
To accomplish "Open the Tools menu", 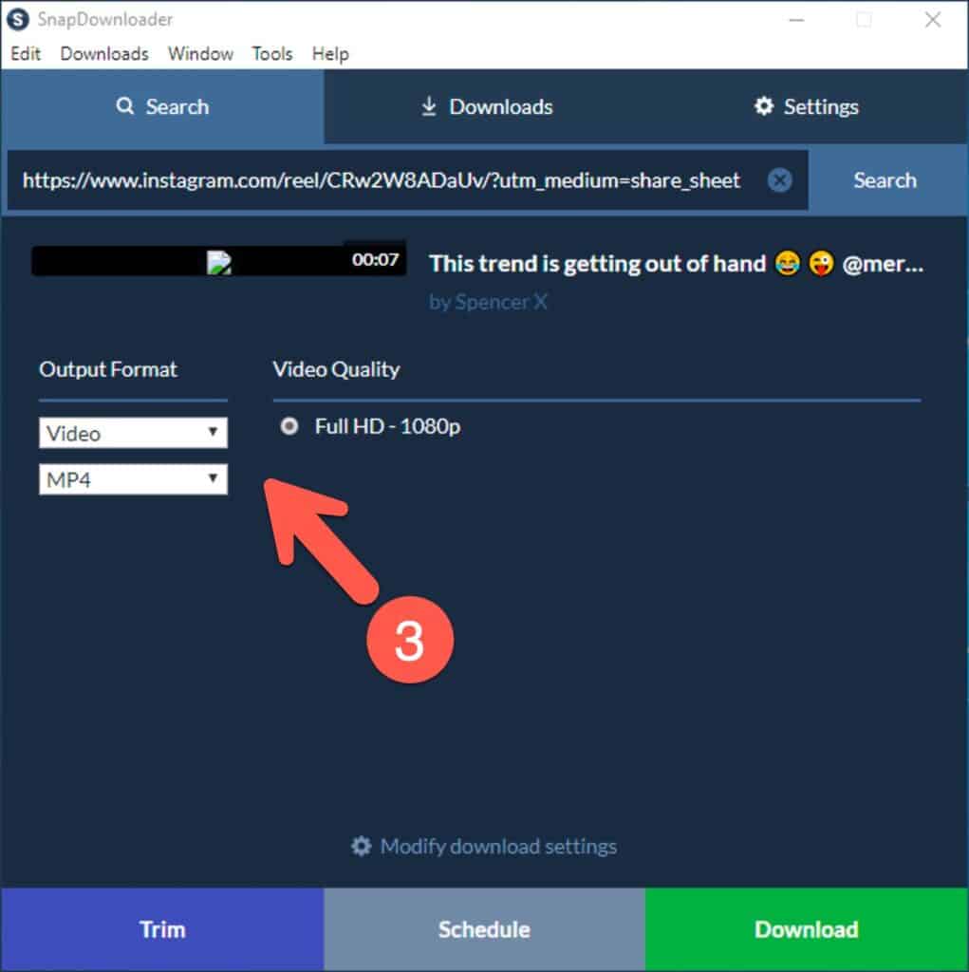I will click(x=272, y=54).
